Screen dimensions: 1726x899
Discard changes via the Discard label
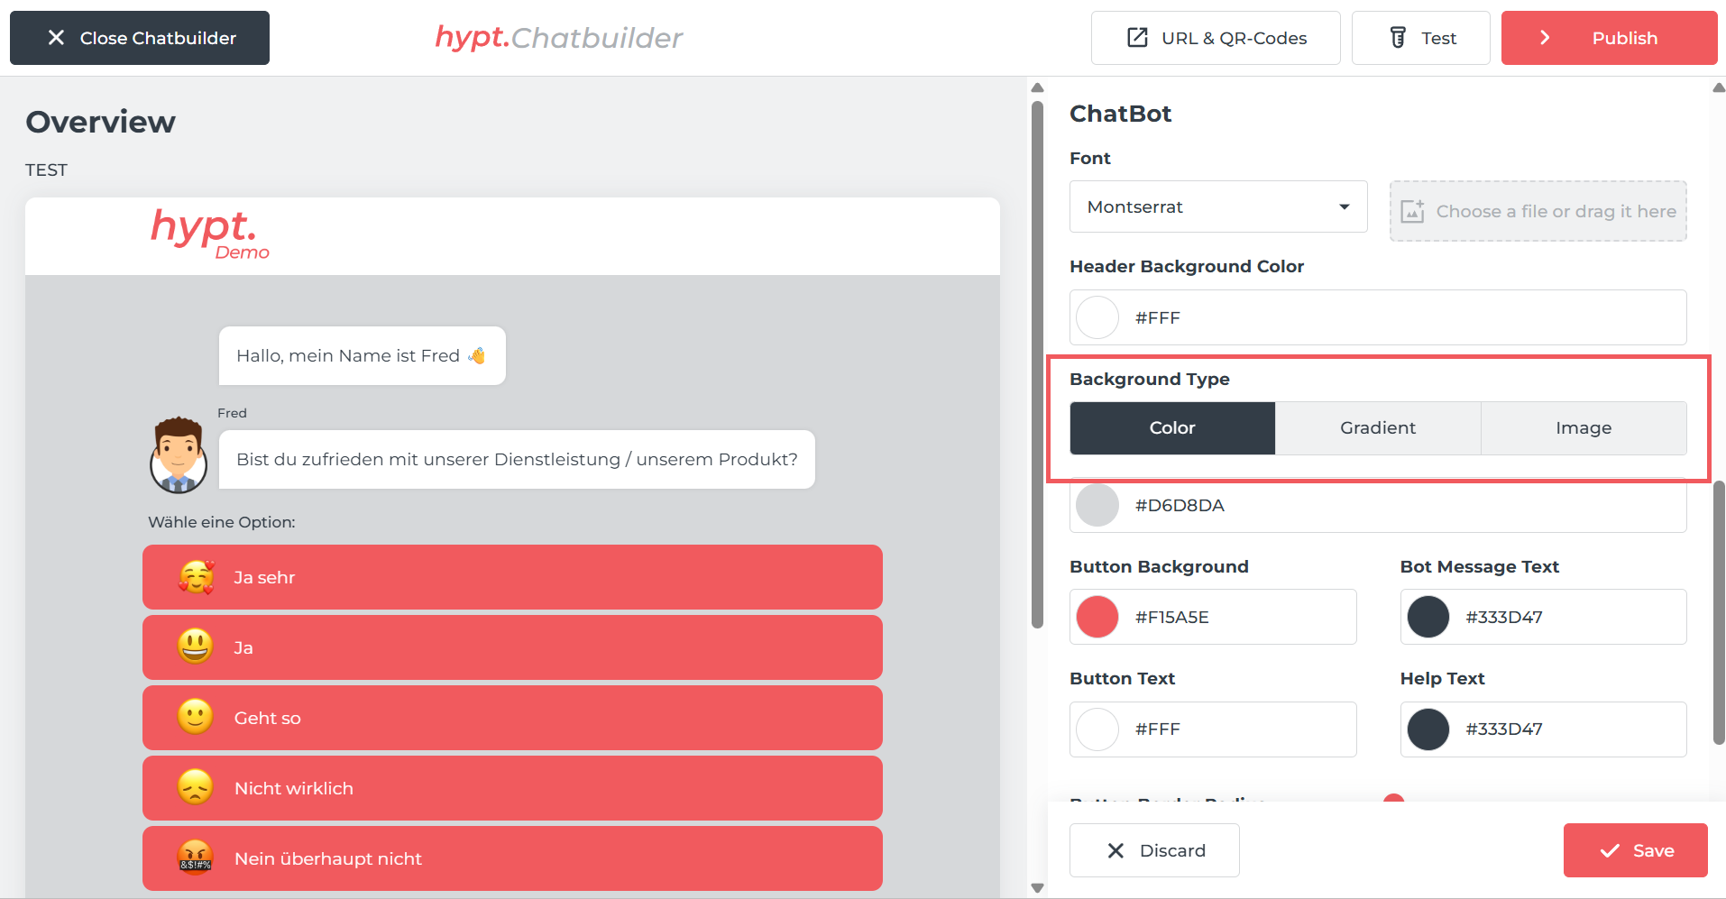1172,850
